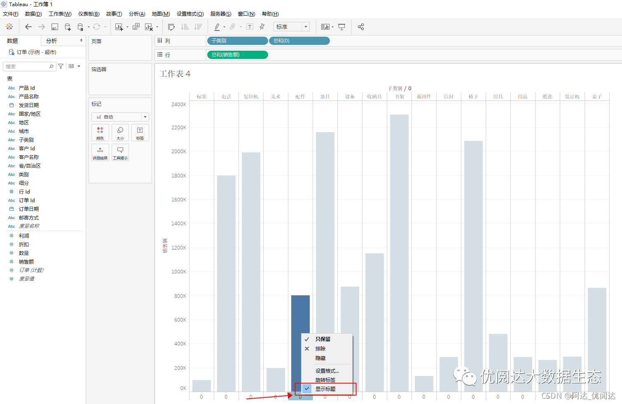The image size is (622, 404).
Task: Open the 仪表板(B) menu
Action: coord(89,14)
